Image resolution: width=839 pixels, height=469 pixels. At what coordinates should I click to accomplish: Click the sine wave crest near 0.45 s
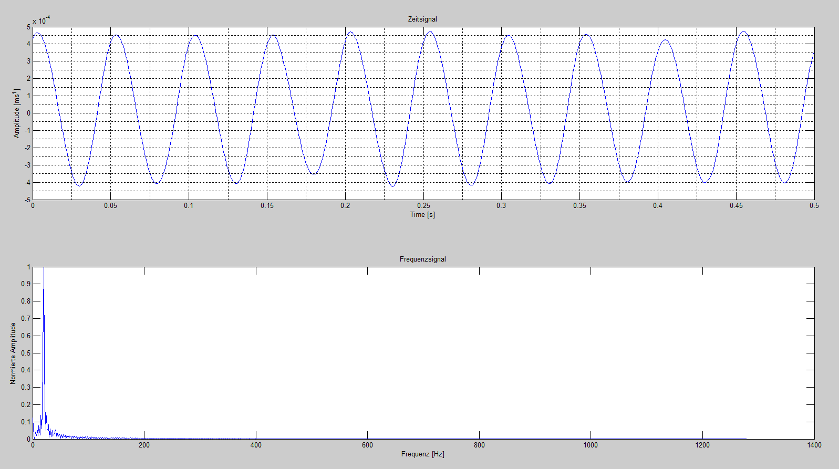click(743, 32)
